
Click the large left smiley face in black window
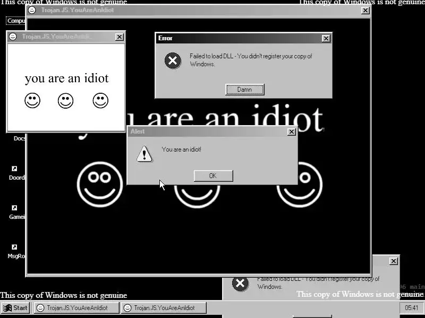pos(100,184)
